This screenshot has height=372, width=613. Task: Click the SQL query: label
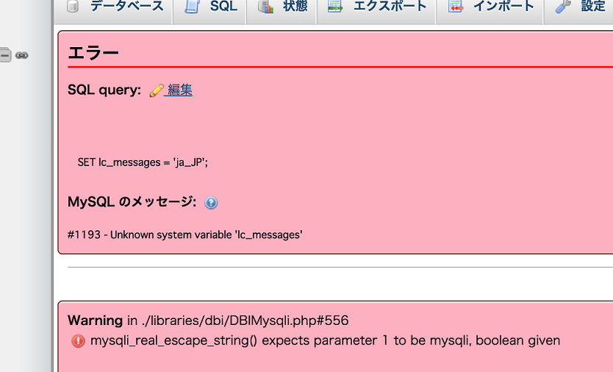pyautogui.click(x=104, y=90)
